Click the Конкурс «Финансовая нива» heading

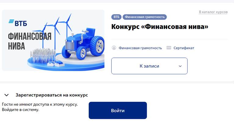pyautogui.click(x=160, y=27)
